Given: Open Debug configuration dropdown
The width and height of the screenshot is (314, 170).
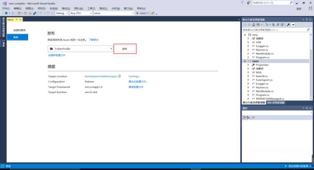Looking at the screenshot, I should click(x=61, y=13).
